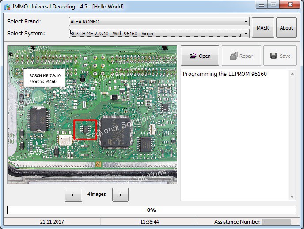Click the red-highlighted EEPROM chip on board
The height and width of the screenshot is (229, 304).
(x=85, y=130)
